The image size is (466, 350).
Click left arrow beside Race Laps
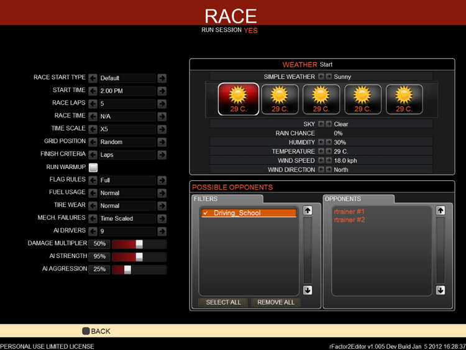(93, 104)
